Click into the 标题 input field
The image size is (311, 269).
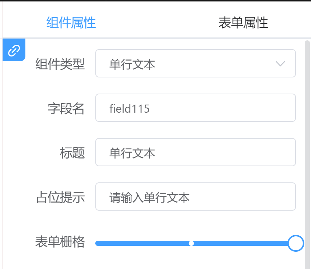[x=195, y=152]
